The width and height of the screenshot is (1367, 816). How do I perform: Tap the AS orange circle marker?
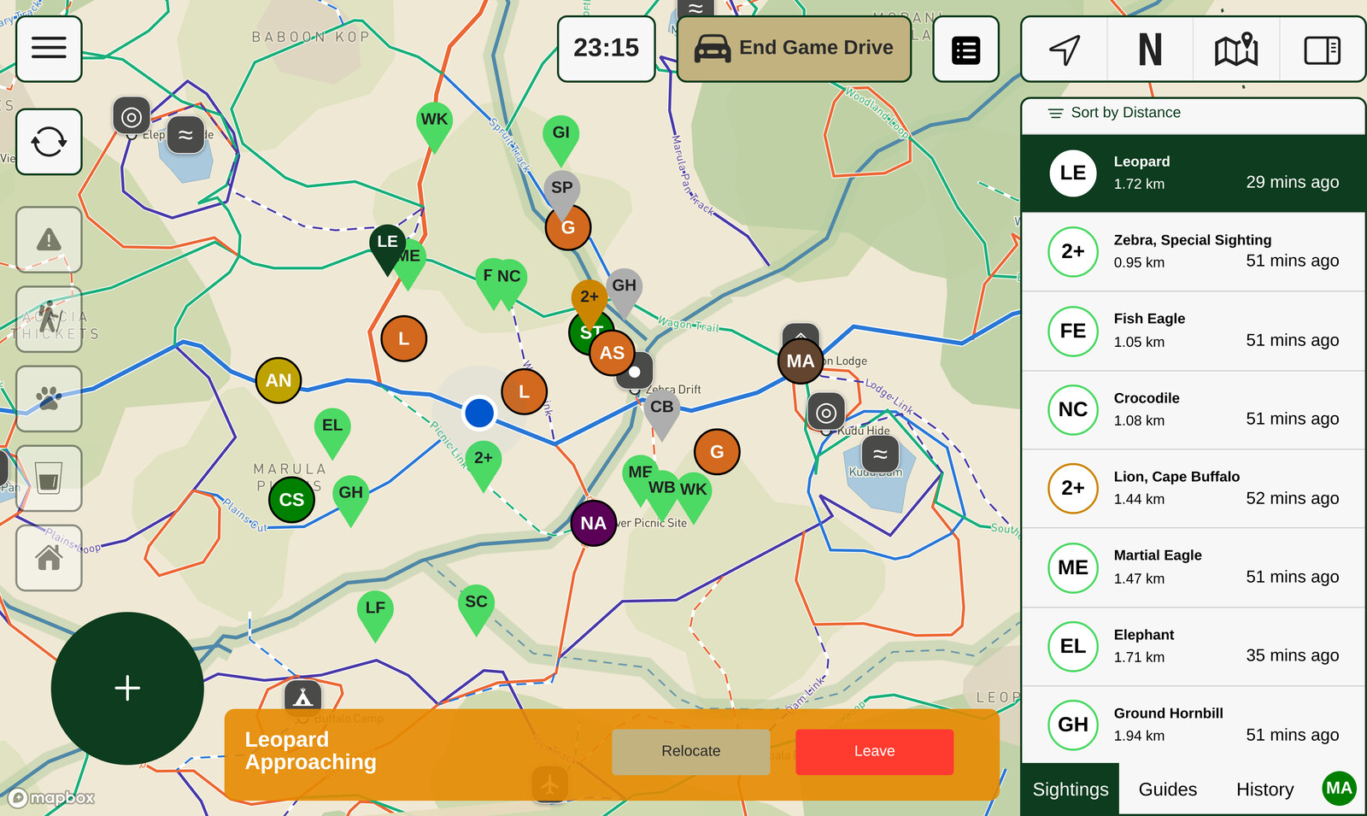point(612,352)
